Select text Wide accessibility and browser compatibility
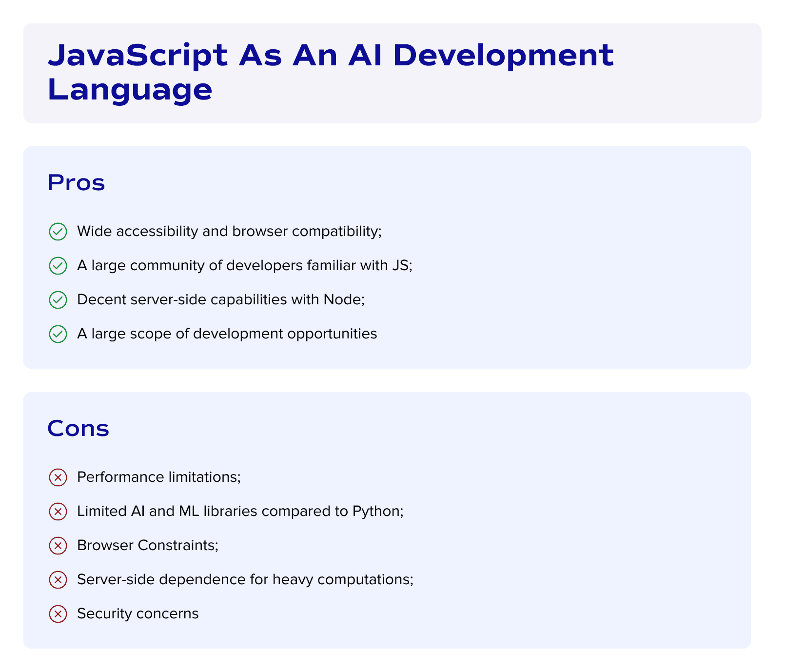The image size is (785, 672). [229, 231]
